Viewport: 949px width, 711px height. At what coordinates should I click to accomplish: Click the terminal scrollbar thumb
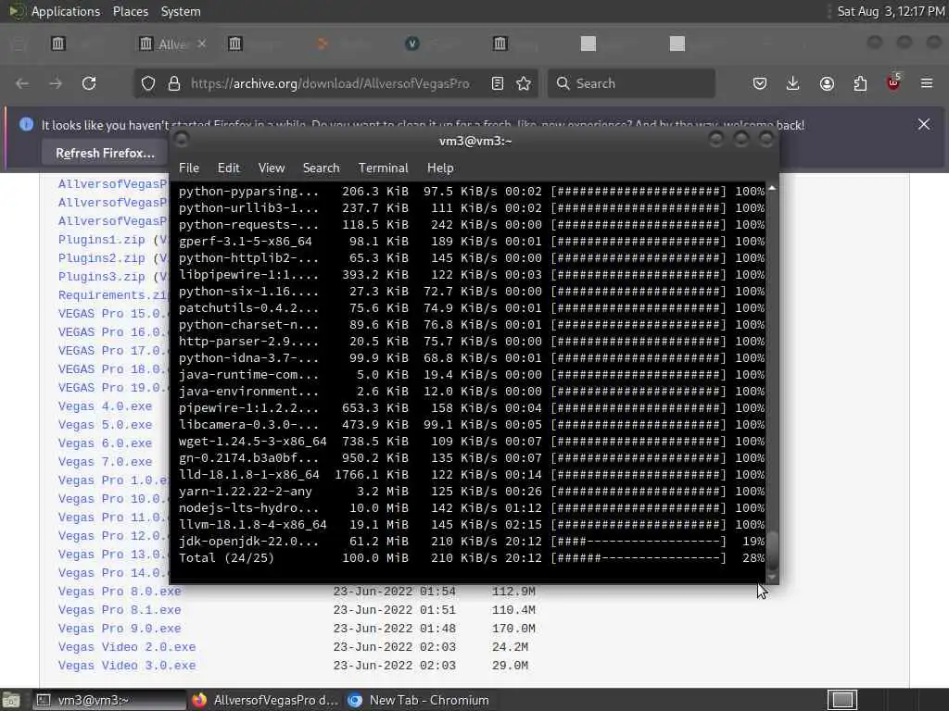pos(772,550)
